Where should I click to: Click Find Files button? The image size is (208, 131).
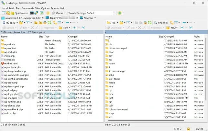(x=161, y=23)
